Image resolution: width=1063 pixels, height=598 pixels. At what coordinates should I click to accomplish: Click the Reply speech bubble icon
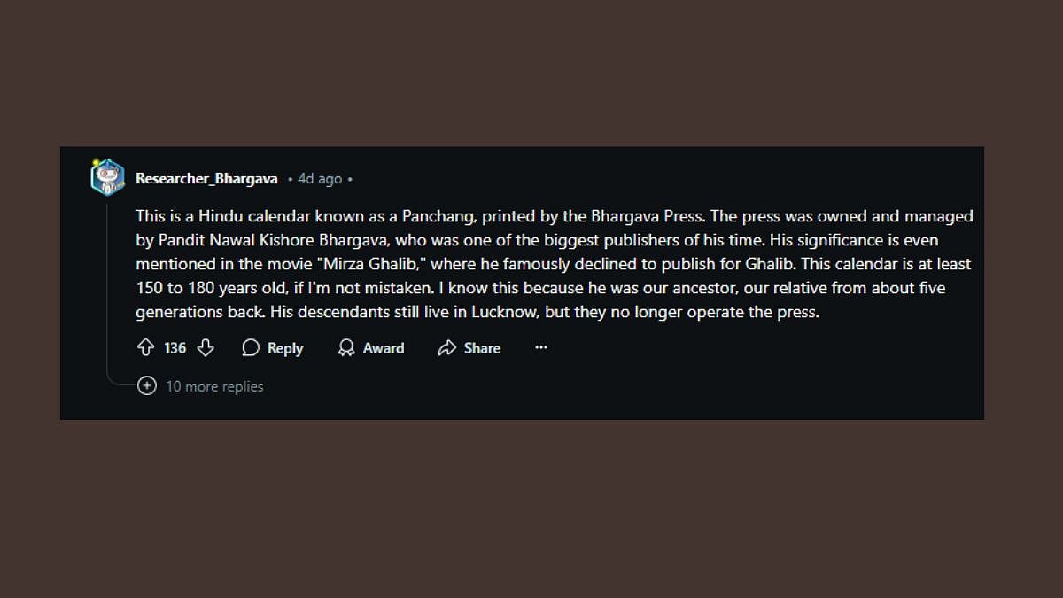(251, 348)
